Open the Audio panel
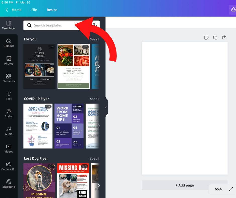Viewport: 236px width, 198px height. tap(9, 131)
